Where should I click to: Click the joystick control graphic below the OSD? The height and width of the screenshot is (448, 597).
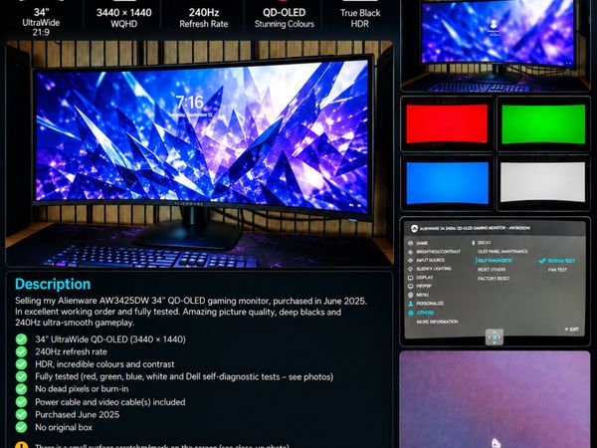tap(495, 337)
